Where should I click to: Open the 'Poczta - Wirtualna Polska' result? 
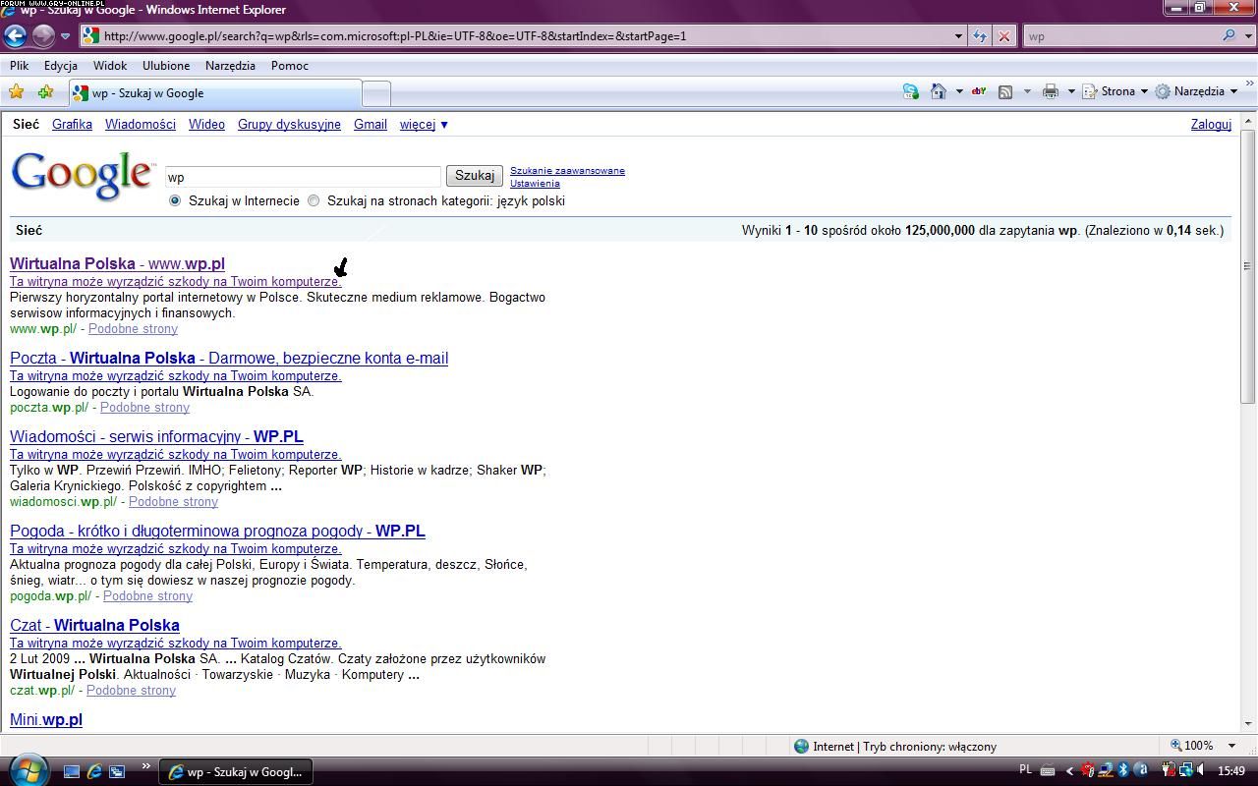coord(229,359)
